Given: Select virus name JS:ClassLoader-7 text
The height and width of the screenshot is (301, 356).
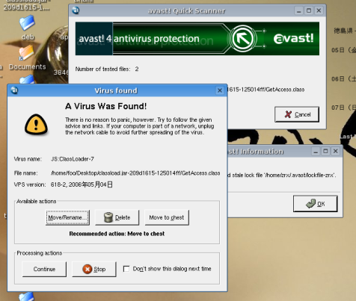Looking at the screenshot, I should click(73, 159).
